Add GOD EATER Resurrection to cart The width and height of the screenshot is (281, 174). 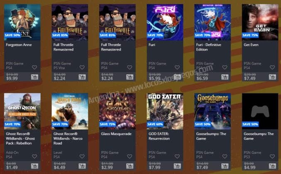177,166
